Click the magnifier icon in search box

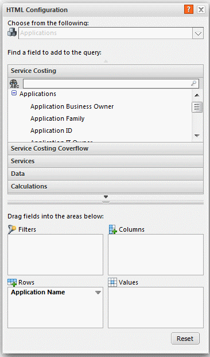click(x=193, y=83)
